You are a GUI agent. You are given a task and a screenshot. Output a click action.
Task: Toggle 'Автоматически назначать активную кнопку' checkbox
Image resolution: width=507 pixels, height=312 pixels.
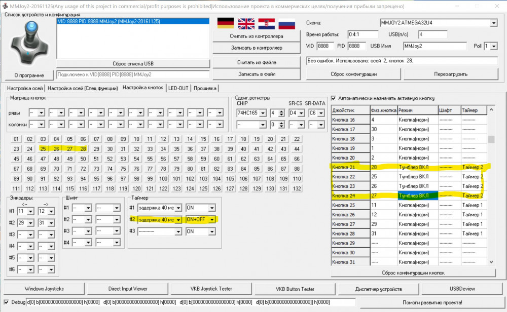coord(334,98)
